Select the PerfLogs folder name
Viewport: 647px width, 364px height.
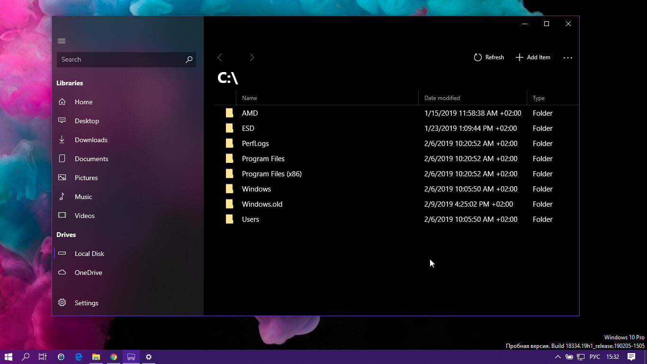coord(255,144)
